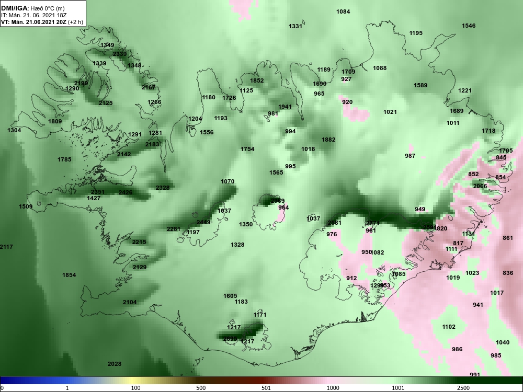The image size is (523, 392).
Task: Click the map value 2215
Action: click(139, 242)
